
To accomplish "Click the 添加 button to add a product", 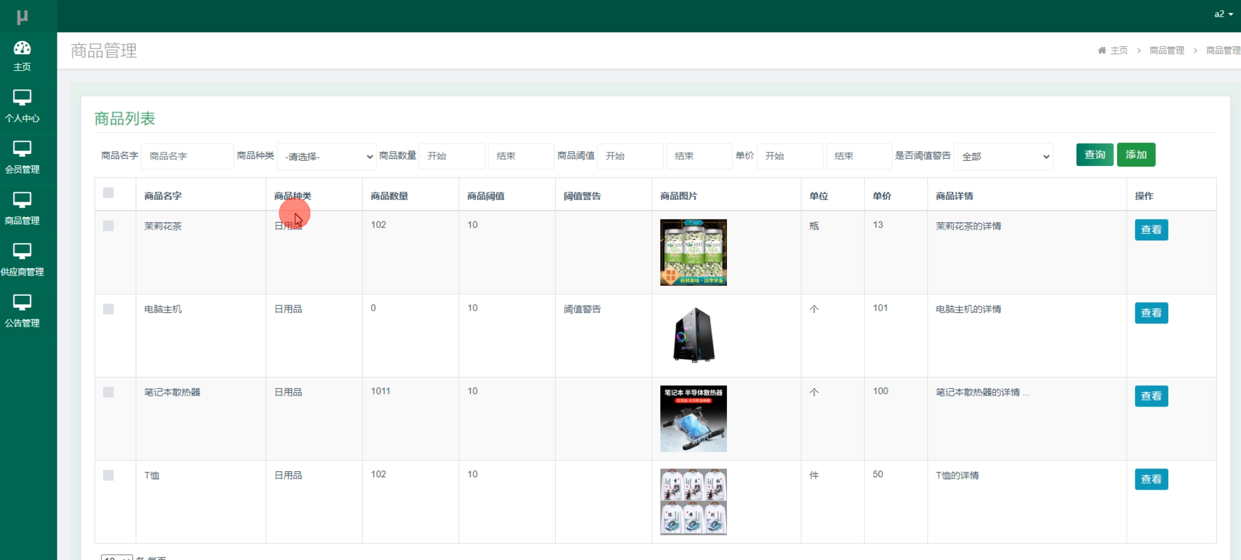I will 1136,154.
